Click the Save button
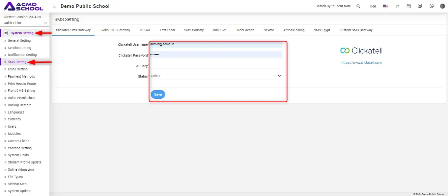This screenshot has width=448, height=196. coord(158,94)
